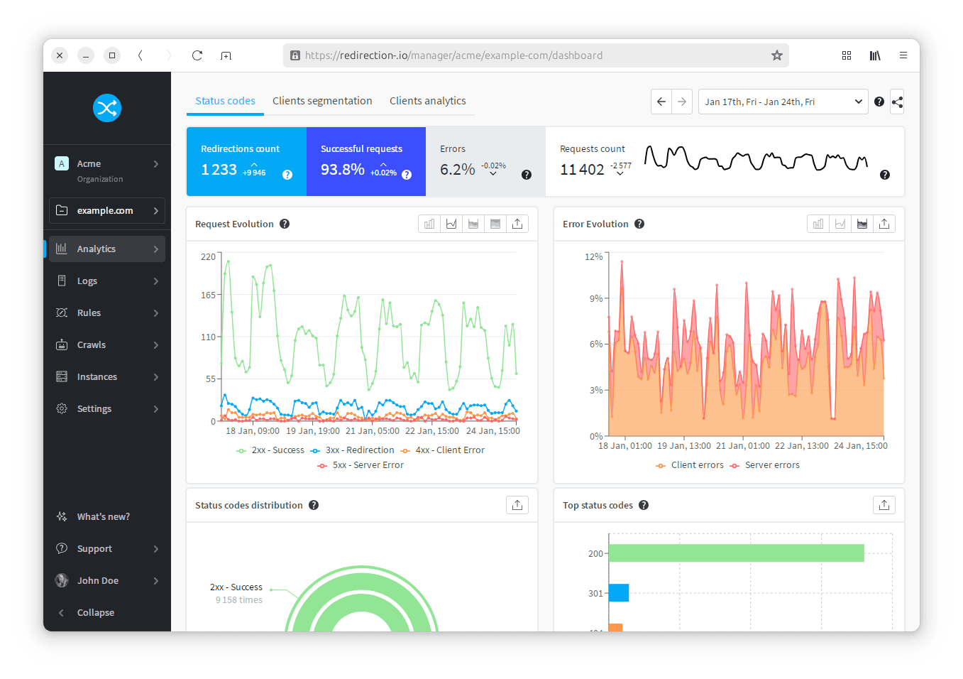Click the redirection.io shuffle logo
This screenshot has height=679, width=963.
click(107, 108)
